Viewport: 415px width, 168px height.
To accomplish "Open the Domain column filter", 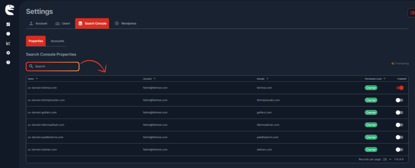I will pyautogui.click(x=267, y=79).
